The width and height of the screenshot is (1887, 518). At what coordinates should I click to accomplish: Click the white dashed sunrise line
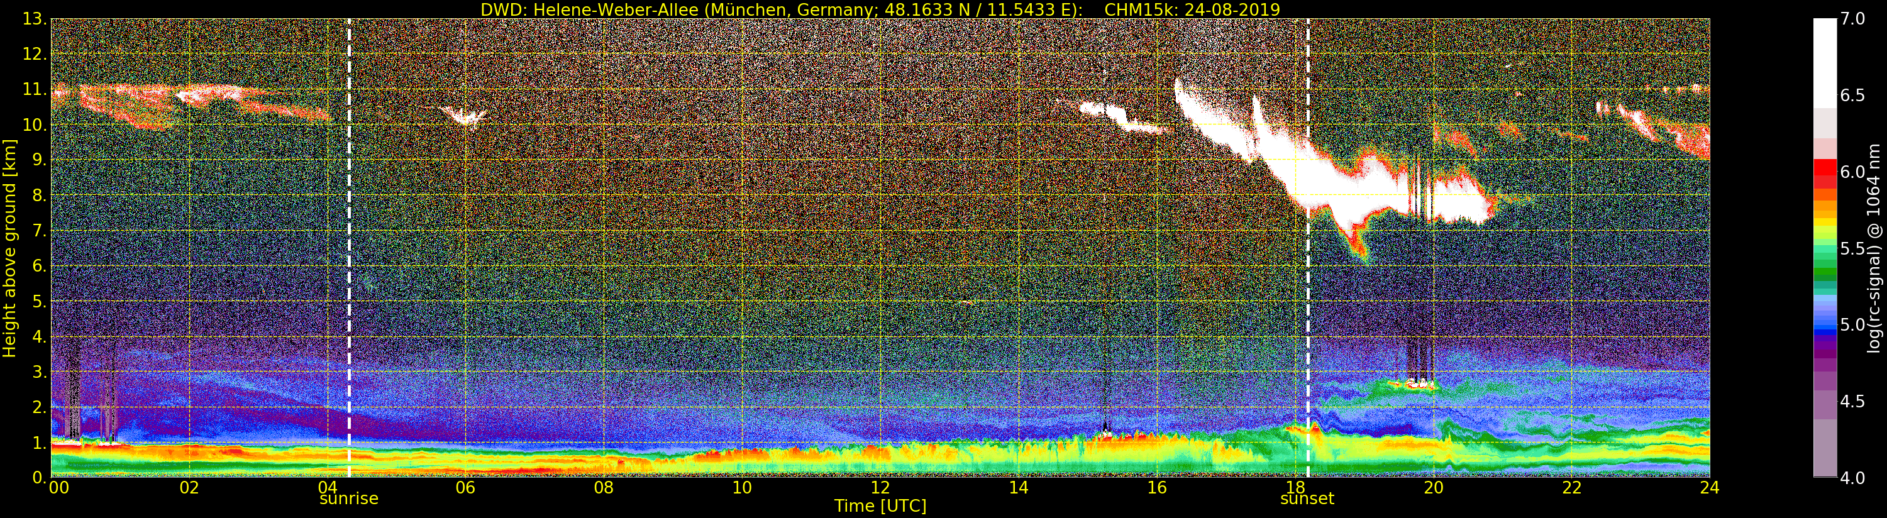tap(349, 248)
